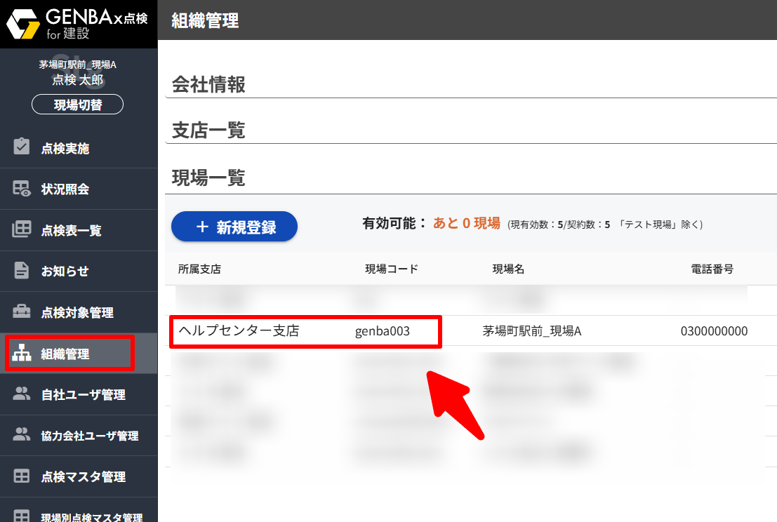Select the ヘルプセンター支店 site row
The image size is (777, 522).
tap(239, 331)
